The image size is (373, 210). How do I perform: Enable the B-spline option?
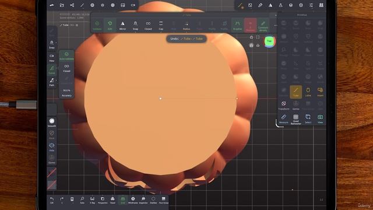237,25
